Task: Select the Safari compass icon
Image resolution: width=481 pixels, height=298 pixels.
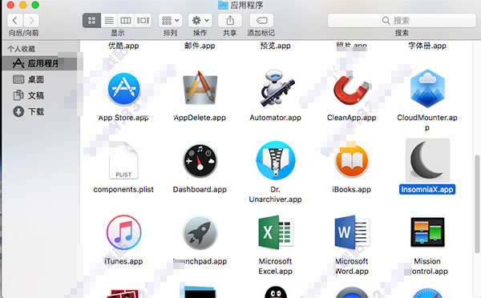Action: click(427, 293)
